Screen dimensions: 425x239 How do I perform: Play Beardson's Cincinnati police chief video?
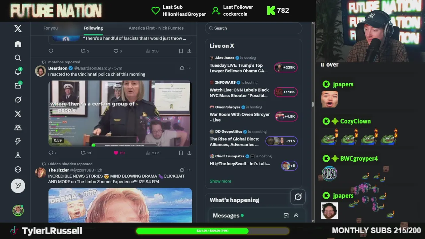(x=120, y=113)
